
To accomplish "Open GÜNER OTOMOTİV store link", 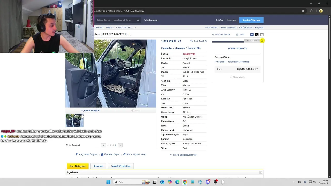I will (237, 48).
